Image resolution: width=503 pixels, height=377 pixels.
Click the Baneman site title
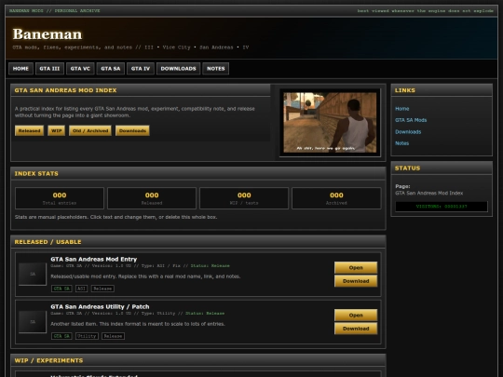(x=48, y=34)
